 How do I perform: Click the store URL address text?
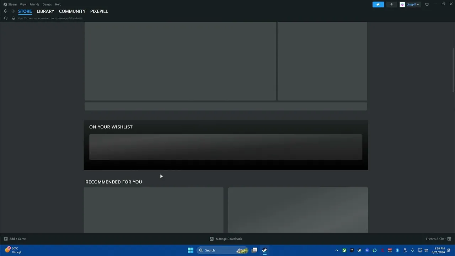pos(50,18)
